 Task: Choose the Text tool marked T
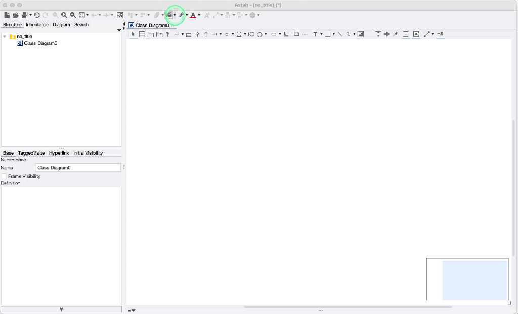(315, 34)
